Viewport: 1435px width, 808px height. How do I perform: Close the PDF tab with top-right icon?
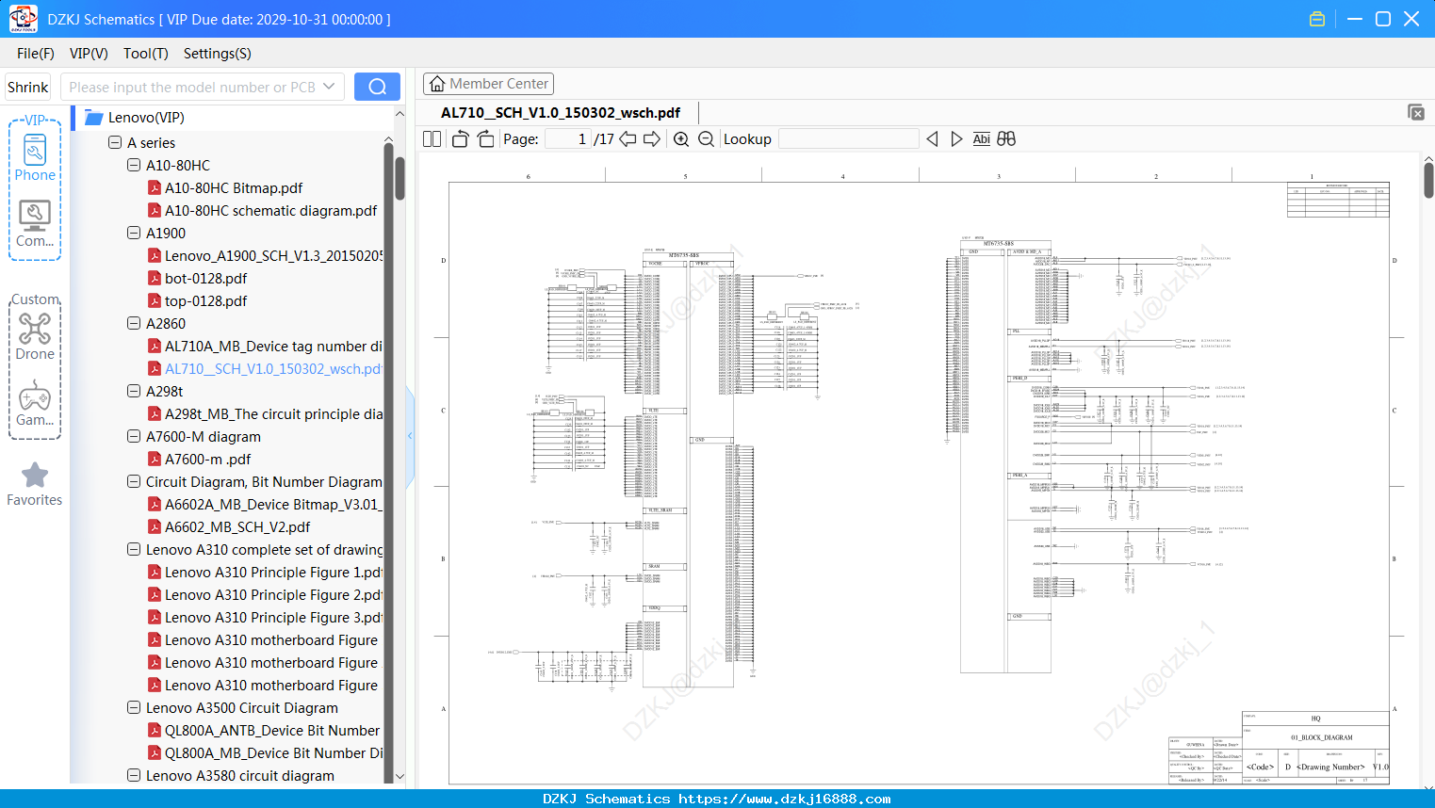tap(1415, 112)
